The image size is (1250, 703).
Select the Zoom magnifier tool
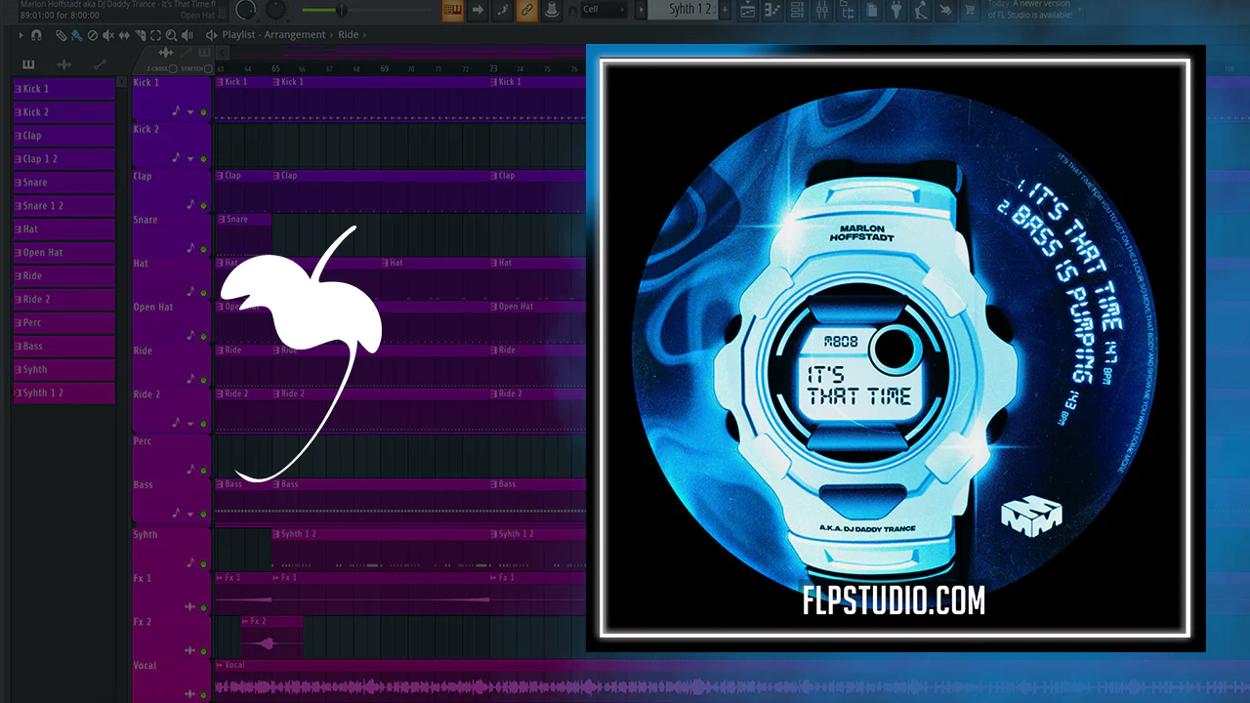click(x=170, y=35)
